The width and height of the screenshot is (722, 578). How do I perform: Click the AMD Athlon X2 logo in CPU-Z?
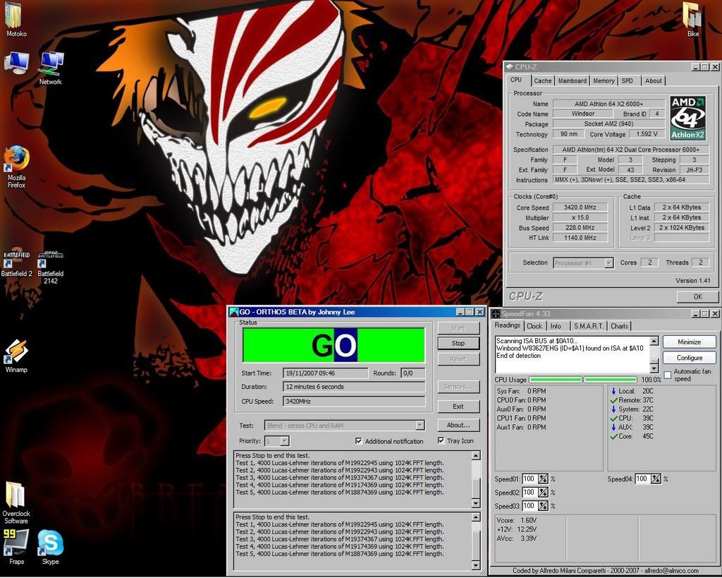[x=688, y=119]
